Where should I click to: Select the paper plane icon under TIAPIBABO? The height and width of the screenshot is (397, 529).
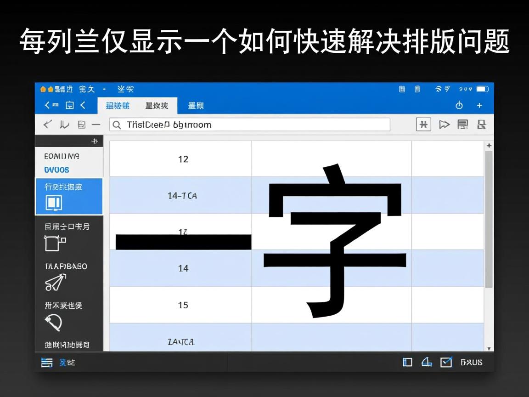click(55, 282)
